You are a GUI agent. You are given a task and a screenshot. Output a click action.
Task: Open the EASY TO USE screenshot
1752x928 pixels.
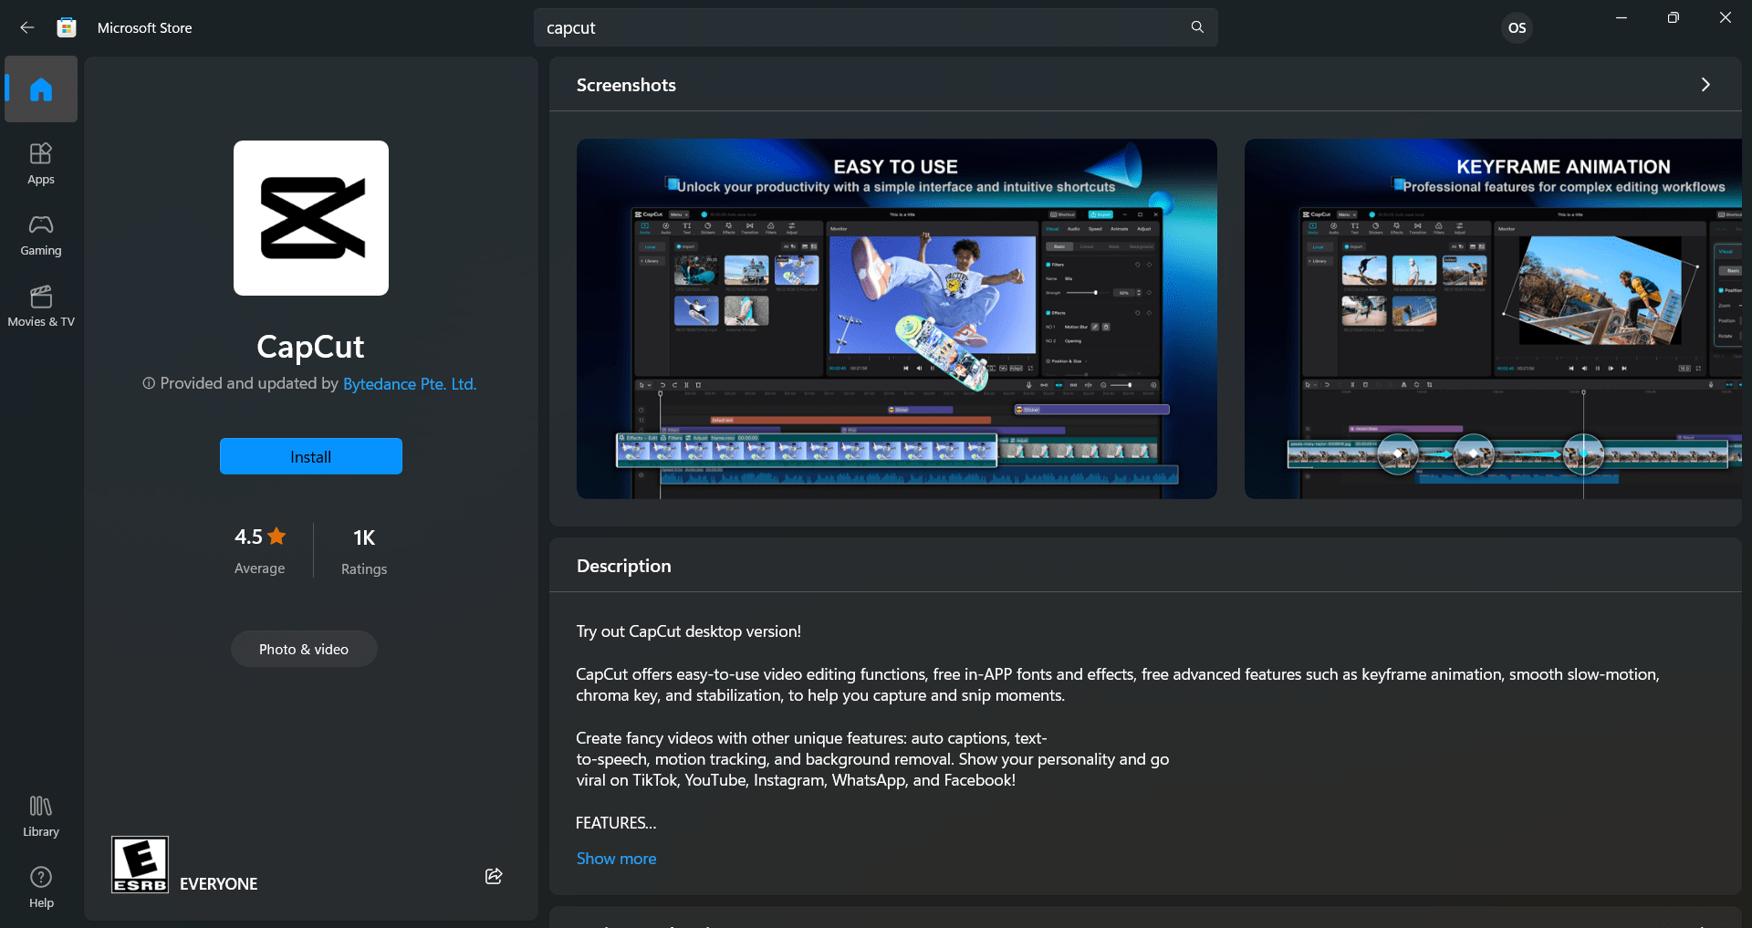[897, 318]
